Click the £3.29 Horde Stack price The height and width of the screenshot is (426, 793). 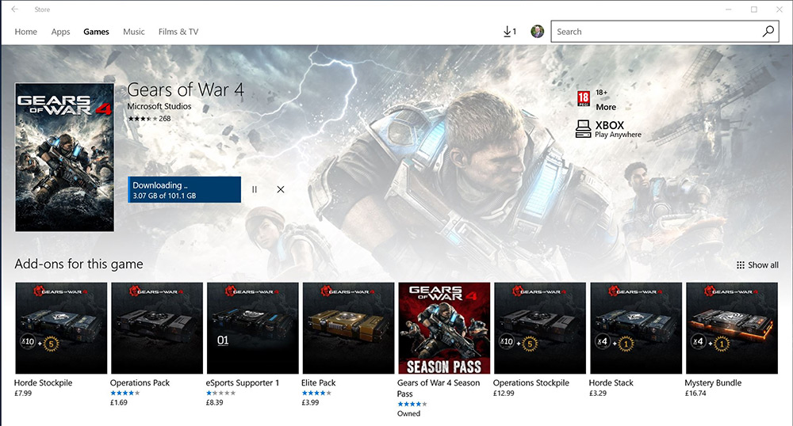598,394
